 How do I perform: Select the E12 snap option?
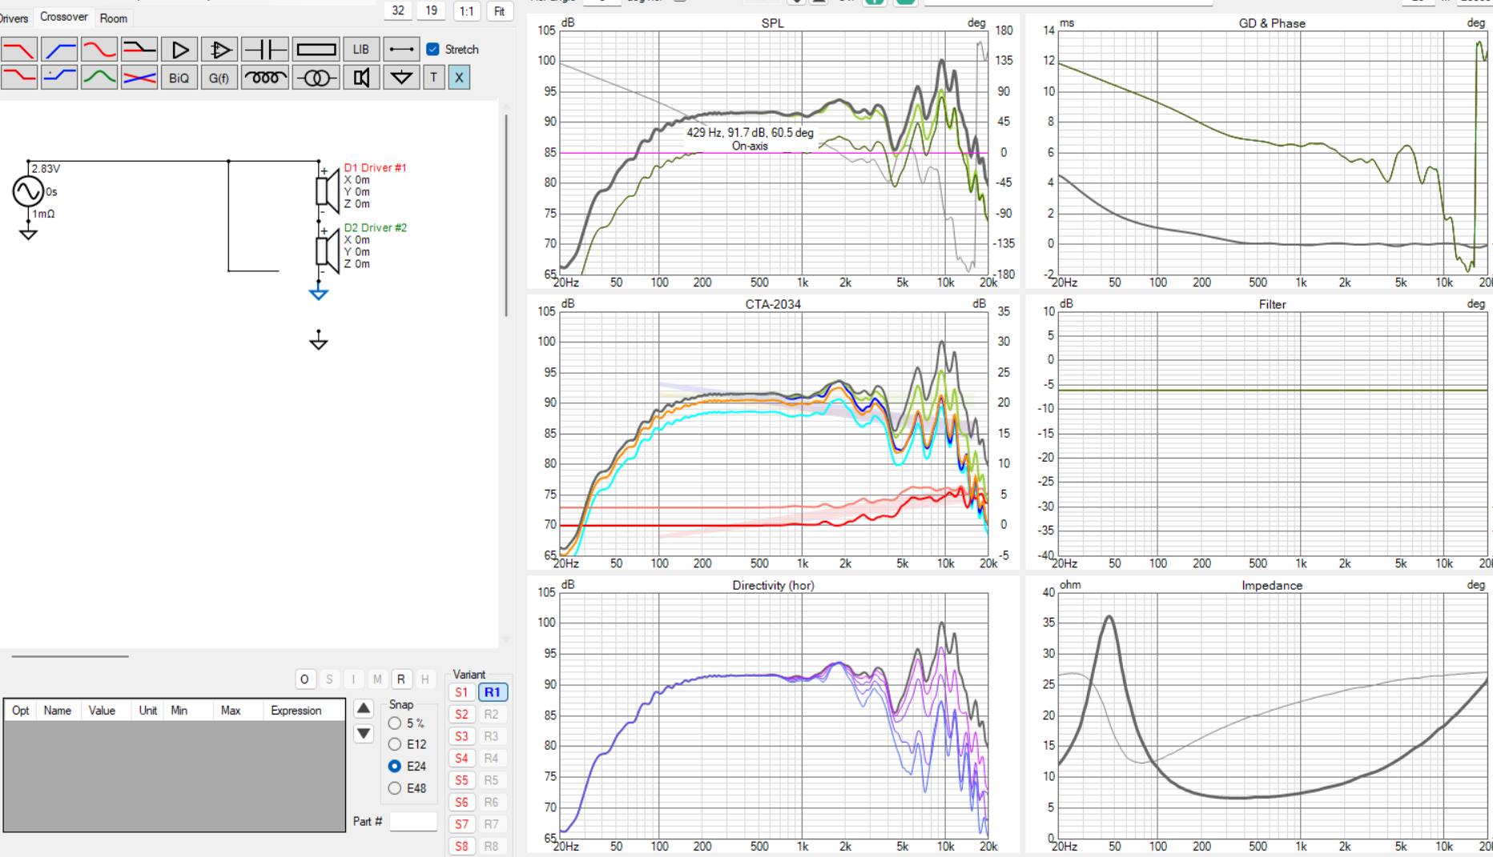pos(395,744)
